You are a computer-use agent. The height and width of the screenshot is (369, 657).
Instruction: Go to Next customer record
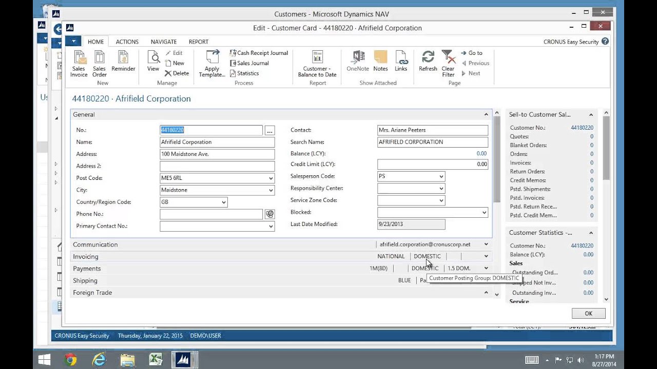tap(470, 73)
